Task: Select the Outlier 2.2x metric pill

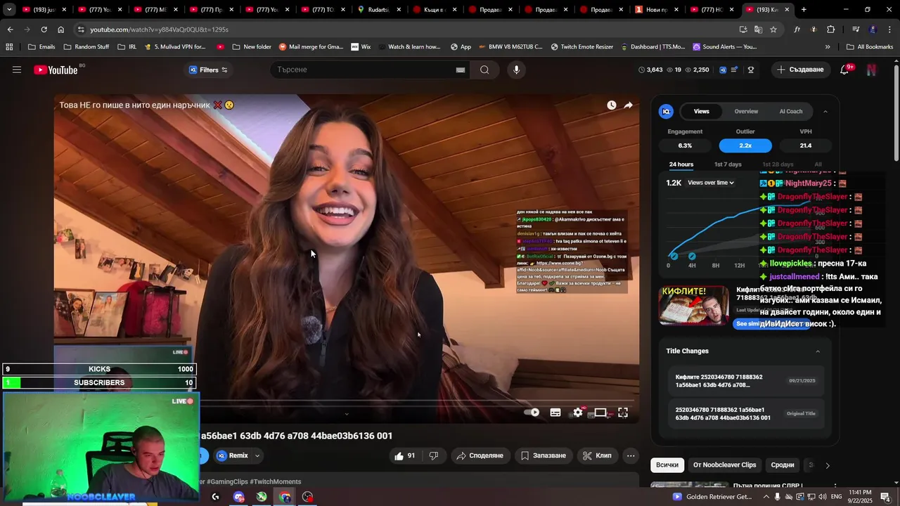Action: [x=745, y=145]
